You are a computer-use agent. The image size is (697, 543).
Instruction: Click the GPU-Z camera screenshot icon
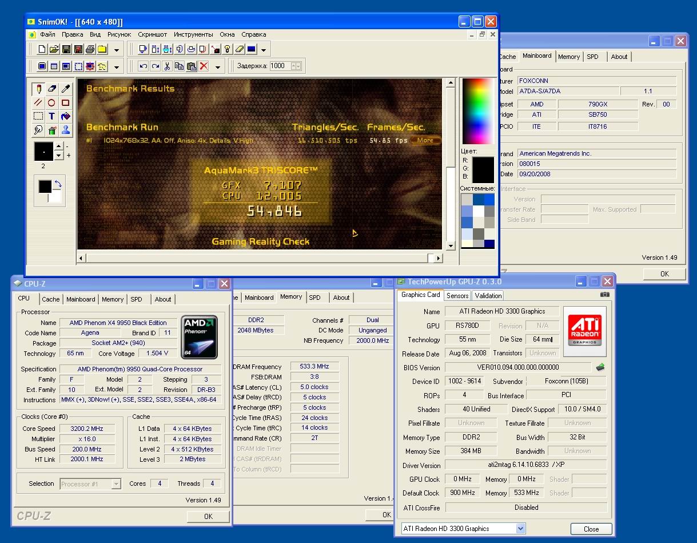coord(605,295)
